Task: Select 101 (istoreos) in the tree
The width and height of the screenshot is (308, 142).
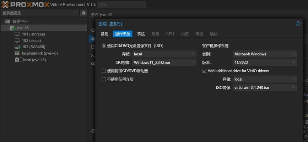Action: coord(33,34)
